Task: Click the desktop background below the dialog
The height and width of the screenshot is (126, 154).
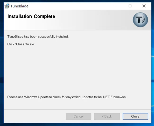Action: point(77,125)
